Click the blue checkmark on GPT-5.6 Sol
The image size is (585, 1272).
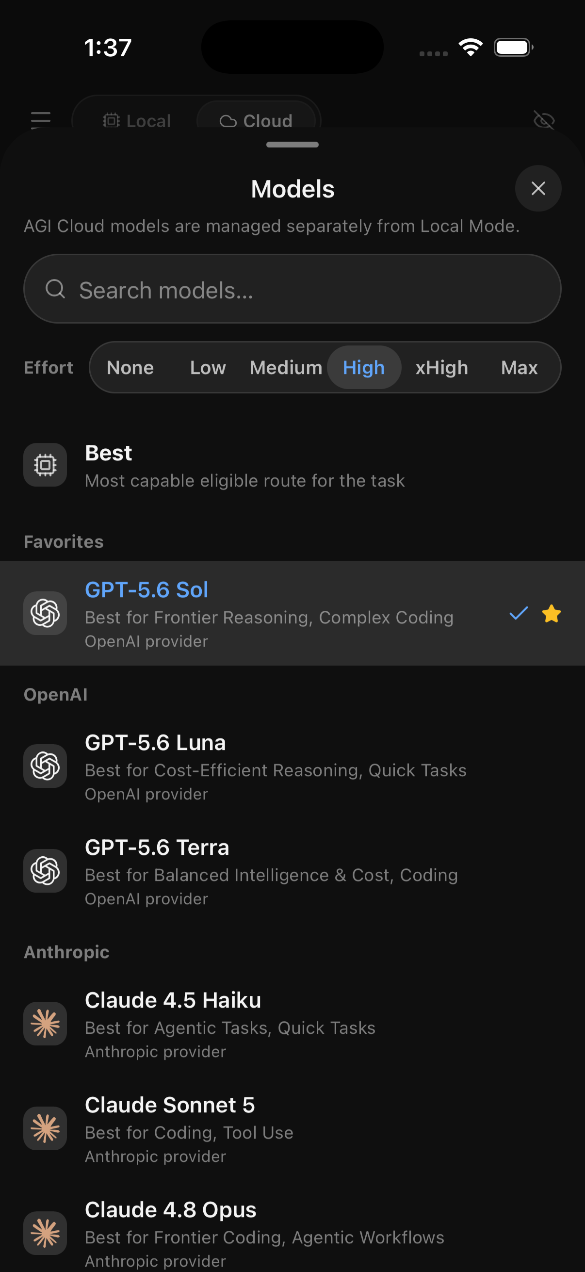[x=519, y=613]
